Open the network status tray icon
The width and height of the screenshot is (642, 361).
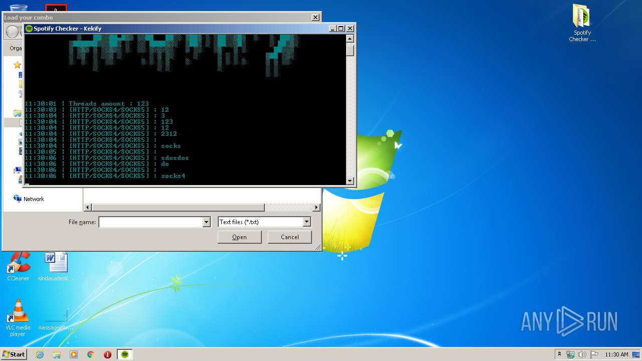pos(570,354)
